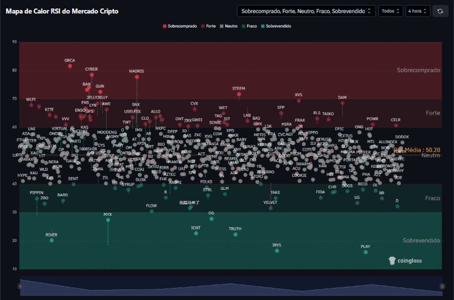Click the right range slider handle
Image resolution: width=454 pixels, height=300 pixels.
[442, 286]
